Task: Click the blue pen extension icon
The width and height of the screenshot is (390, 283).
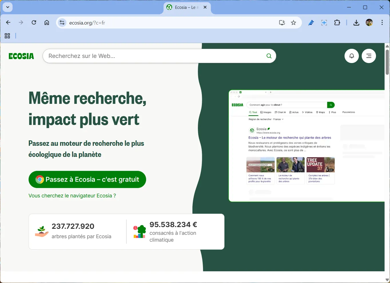Action: (311, 23)
